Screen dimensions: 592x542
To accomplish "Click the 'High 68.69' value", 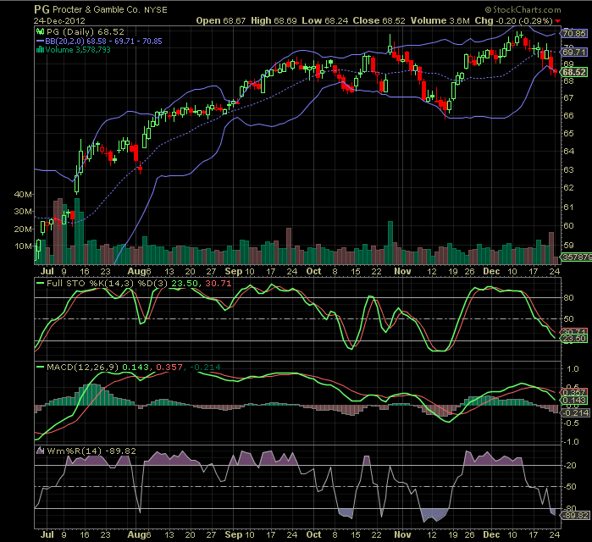I will 274,21.
